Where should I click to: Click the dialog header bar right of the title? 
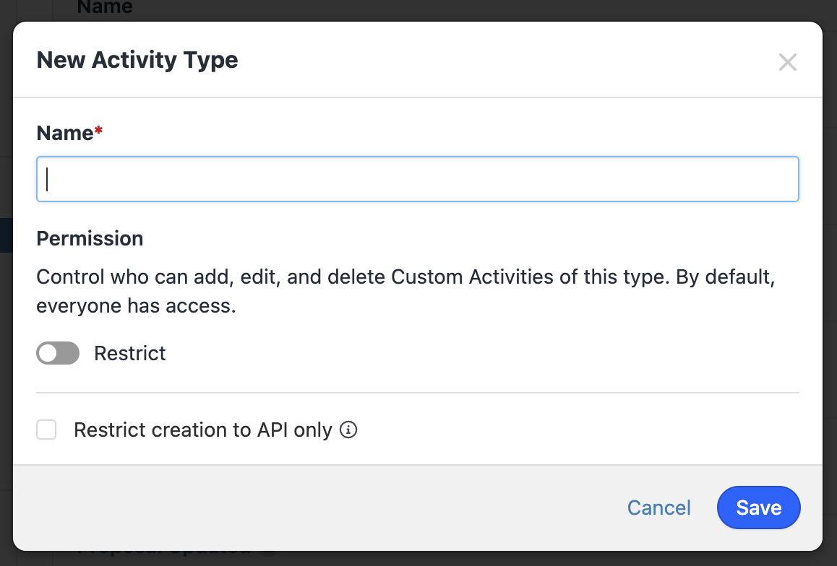tap(506, 60)
